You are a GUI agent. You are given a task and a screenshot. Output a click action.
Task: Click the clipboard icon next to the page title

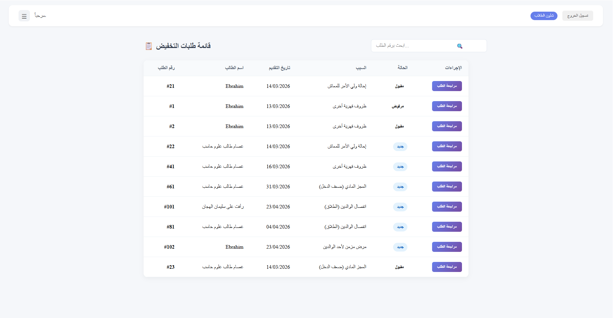pos(149,46)
